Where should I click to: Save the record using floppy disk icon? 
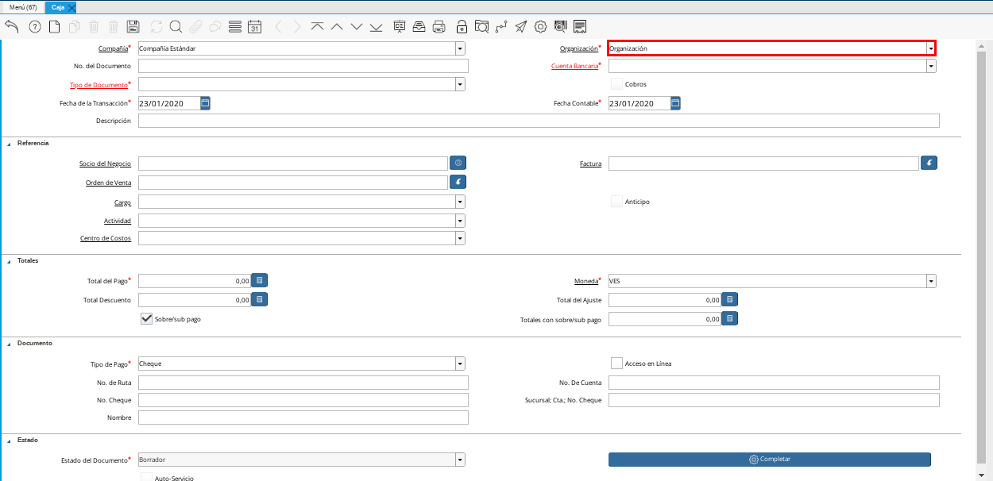(133, 26)
